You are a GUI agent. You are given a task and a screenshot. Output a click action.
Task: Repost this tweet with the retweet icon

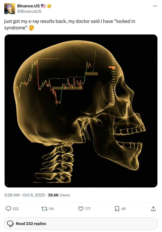coord(44,209)
